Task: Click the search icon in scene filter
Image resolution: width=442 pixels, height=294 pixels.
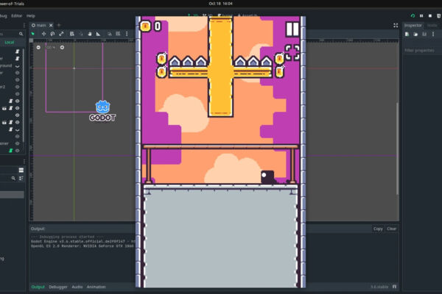Action: [21, 34]
